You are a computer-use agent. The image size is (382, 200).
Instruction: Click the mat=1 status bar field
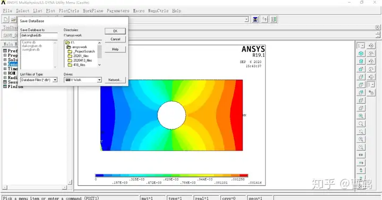[152, 198]
